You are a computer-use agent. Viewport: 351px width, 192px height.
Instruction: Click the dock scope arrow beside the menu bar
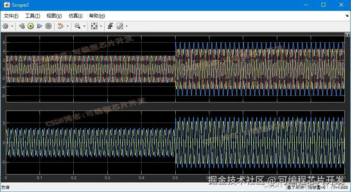[347, 16]
